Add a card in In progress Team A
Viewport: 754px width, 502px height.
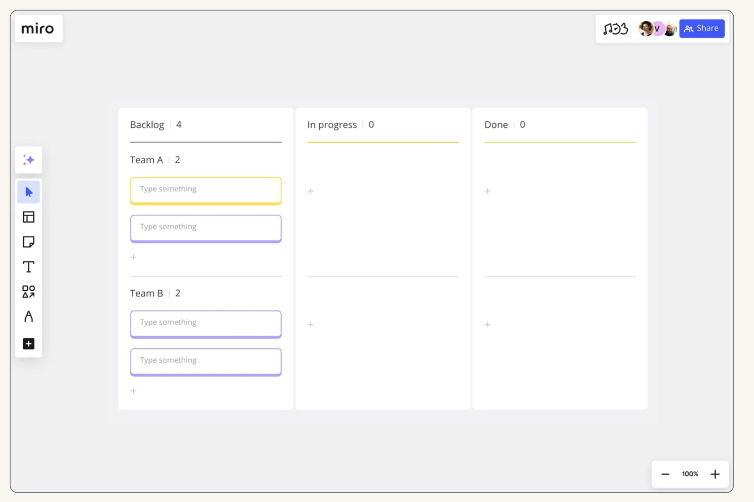310,191
